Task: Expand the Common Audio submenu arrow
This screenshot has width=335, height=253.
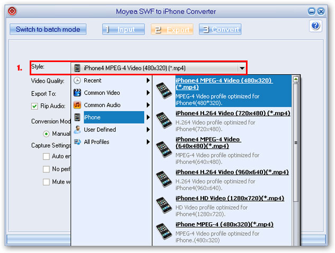Action: (148, 105)
